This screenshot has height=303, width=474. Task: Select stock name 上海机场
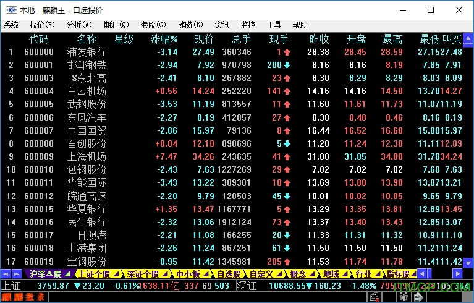point(87,156)
